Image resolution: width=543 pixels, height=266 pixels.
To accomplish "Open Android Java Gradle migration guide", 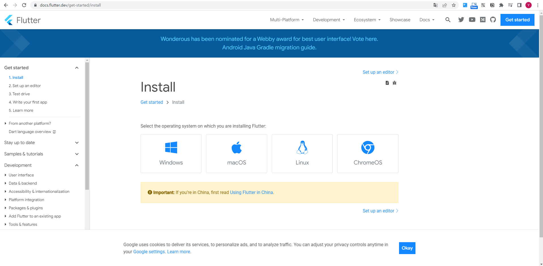I will pos(269,47).
